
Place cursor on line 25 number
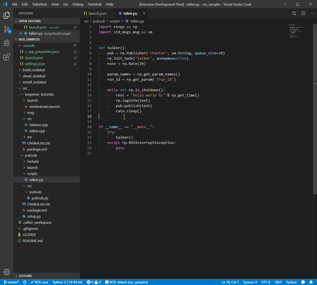pyautogui.click(x=89, y=153)
